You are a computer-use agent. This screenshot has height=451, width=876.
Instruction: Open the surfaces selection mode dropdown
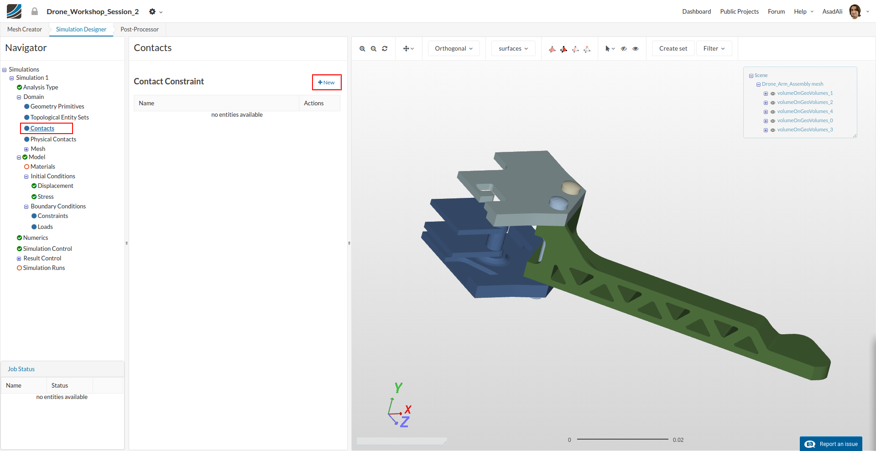coord(513,49)
